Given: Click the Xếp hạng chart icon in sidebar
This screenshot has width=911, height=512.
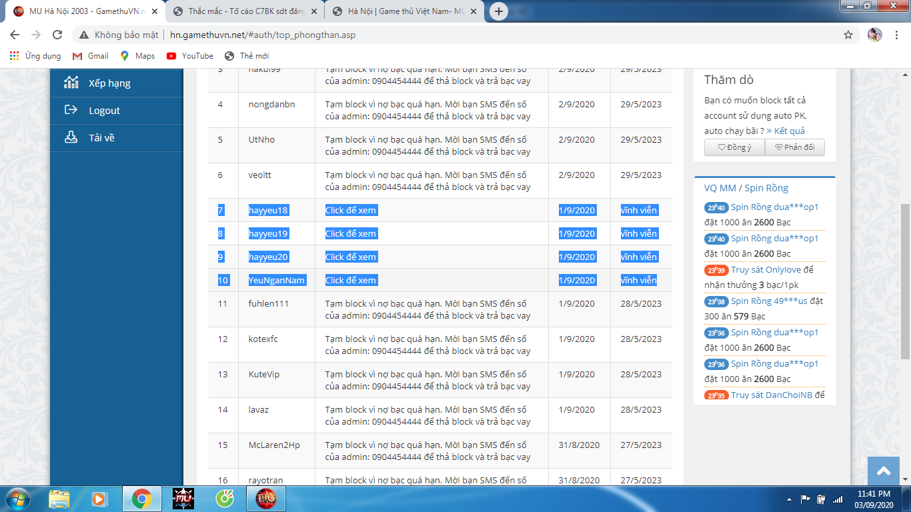Looking at the screenshot, I should tap(71, 83).
